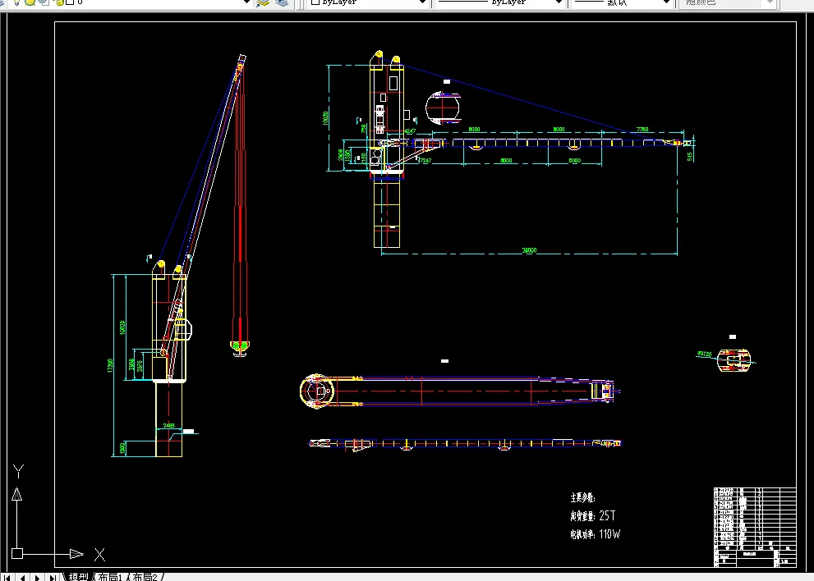Jump to the last layout tab arrow

coord(52,578)
